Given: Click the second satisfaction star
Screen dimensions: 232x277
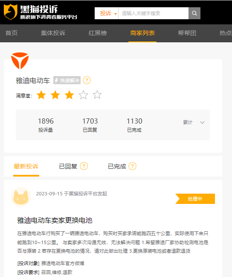Looking at the screenshot, I should 55,95.
